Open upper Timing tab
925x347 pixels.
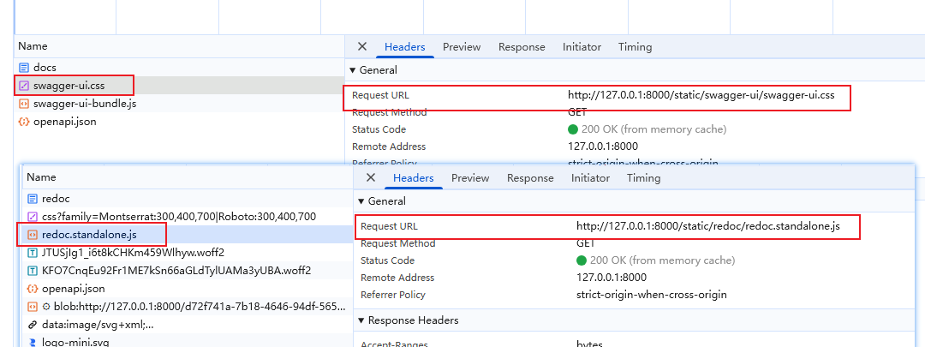[x=635, y=46]
